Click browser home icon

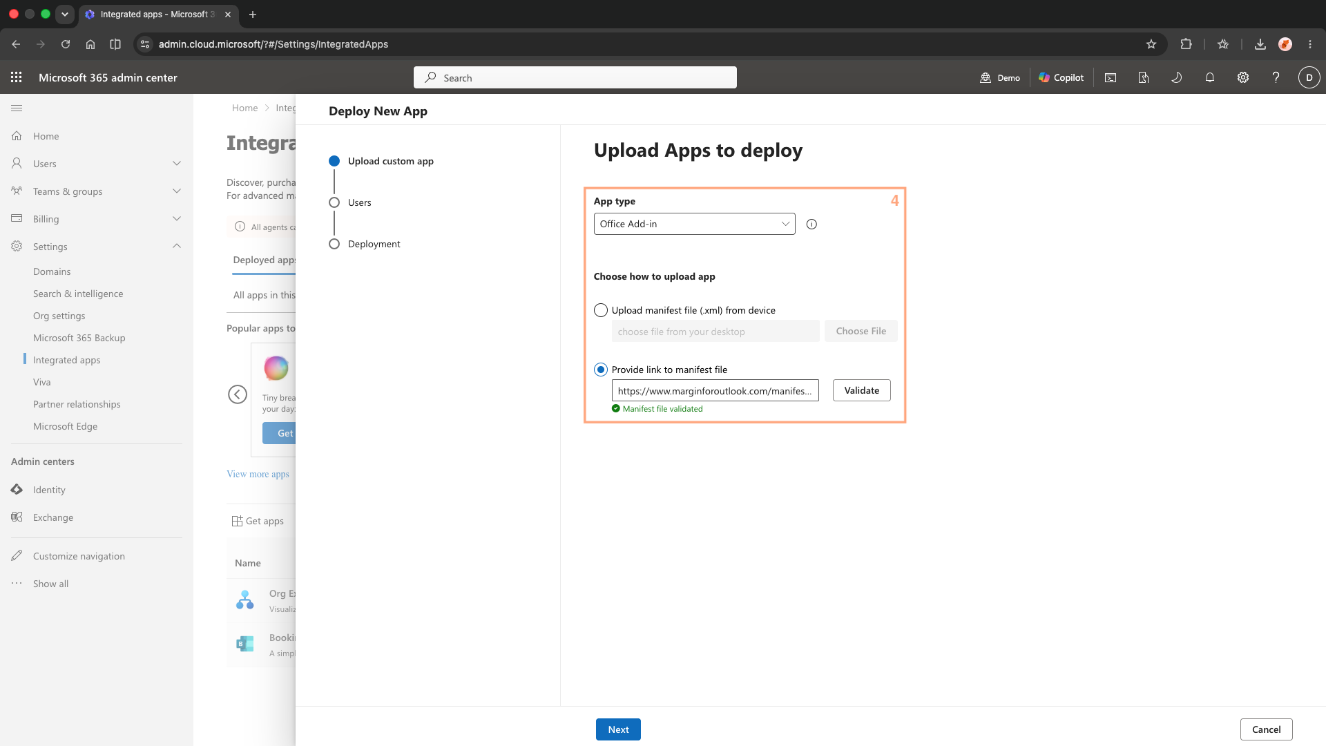90,44
